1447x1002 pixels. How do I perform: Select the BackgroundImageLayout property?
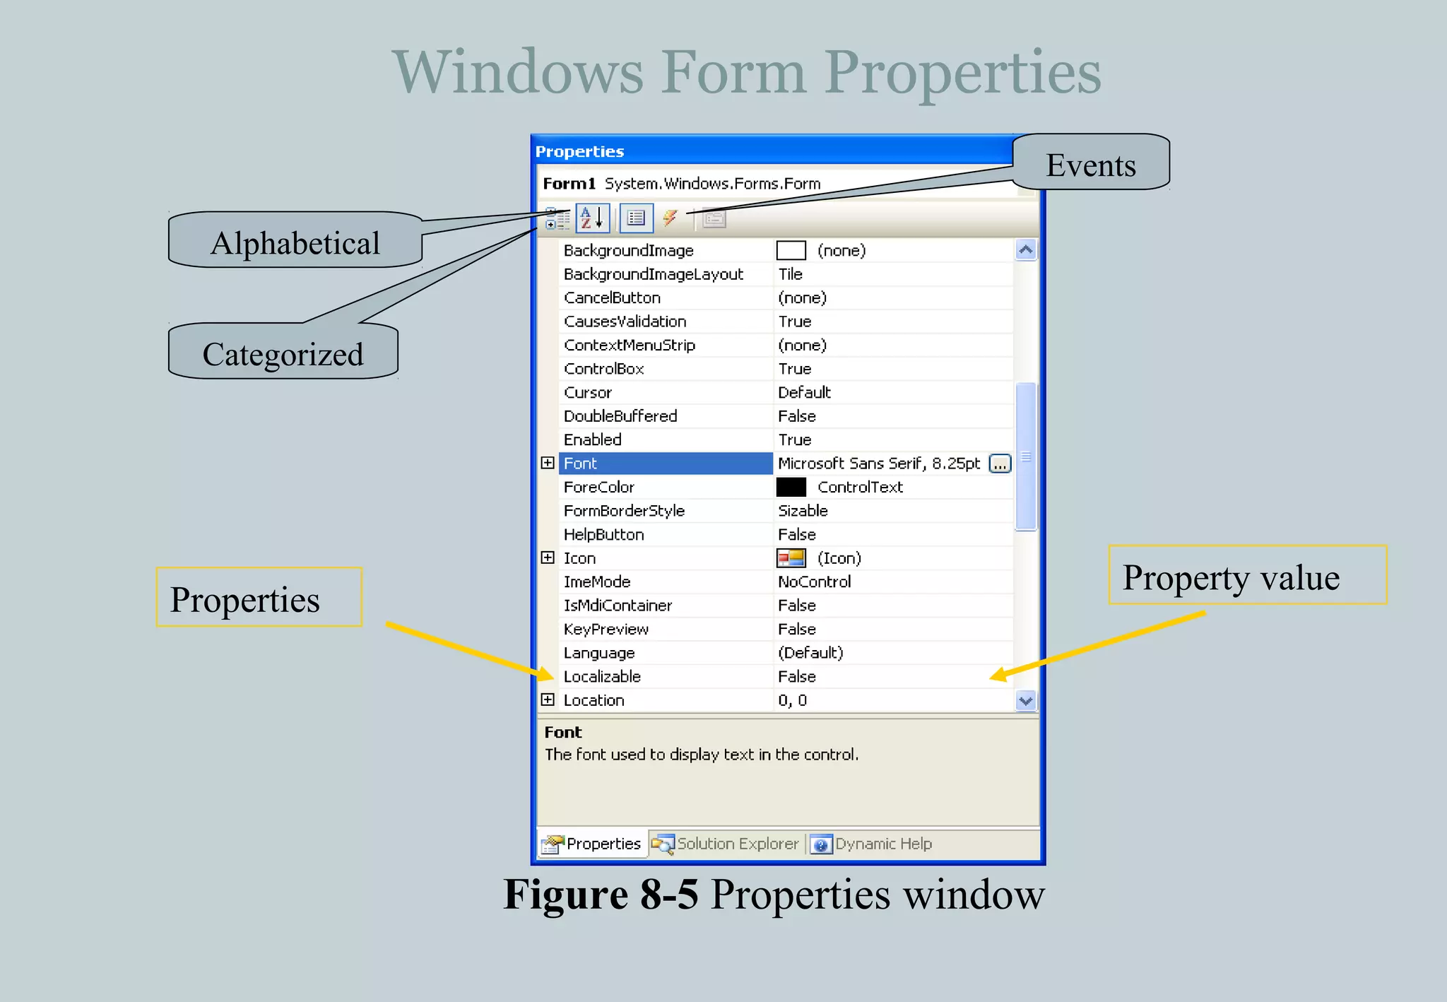653,274
